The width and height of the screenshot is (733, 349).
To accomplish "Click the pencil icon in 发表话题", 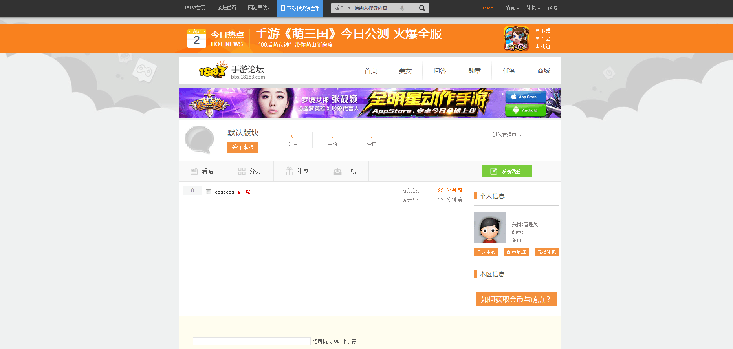I will tap(494, 171).
